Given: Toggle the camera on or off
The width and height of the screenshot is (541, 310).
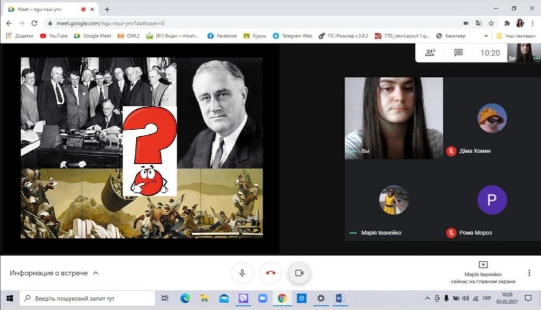Looking at the screenshot, I should 299,273.
